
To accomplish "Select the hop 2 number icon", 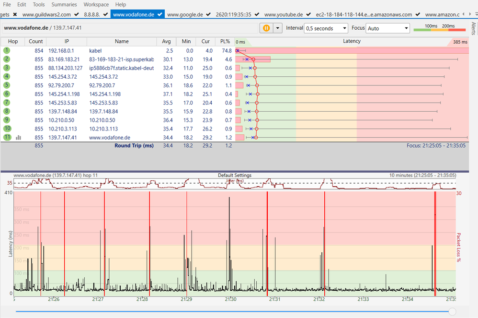I will pos(7,59).
